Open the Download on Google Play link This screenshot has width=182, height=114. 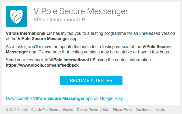pyautogui.click(x=64, y=99)
